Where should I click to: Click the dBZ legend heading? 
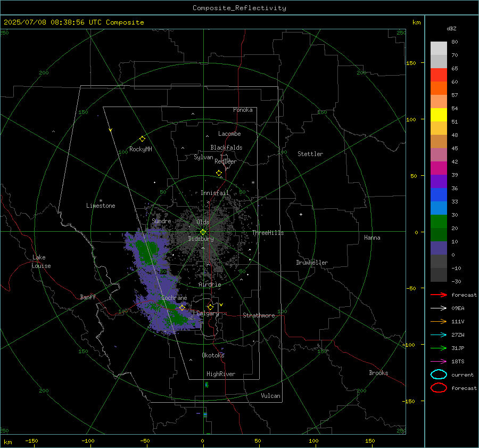[x=451, y=28]
